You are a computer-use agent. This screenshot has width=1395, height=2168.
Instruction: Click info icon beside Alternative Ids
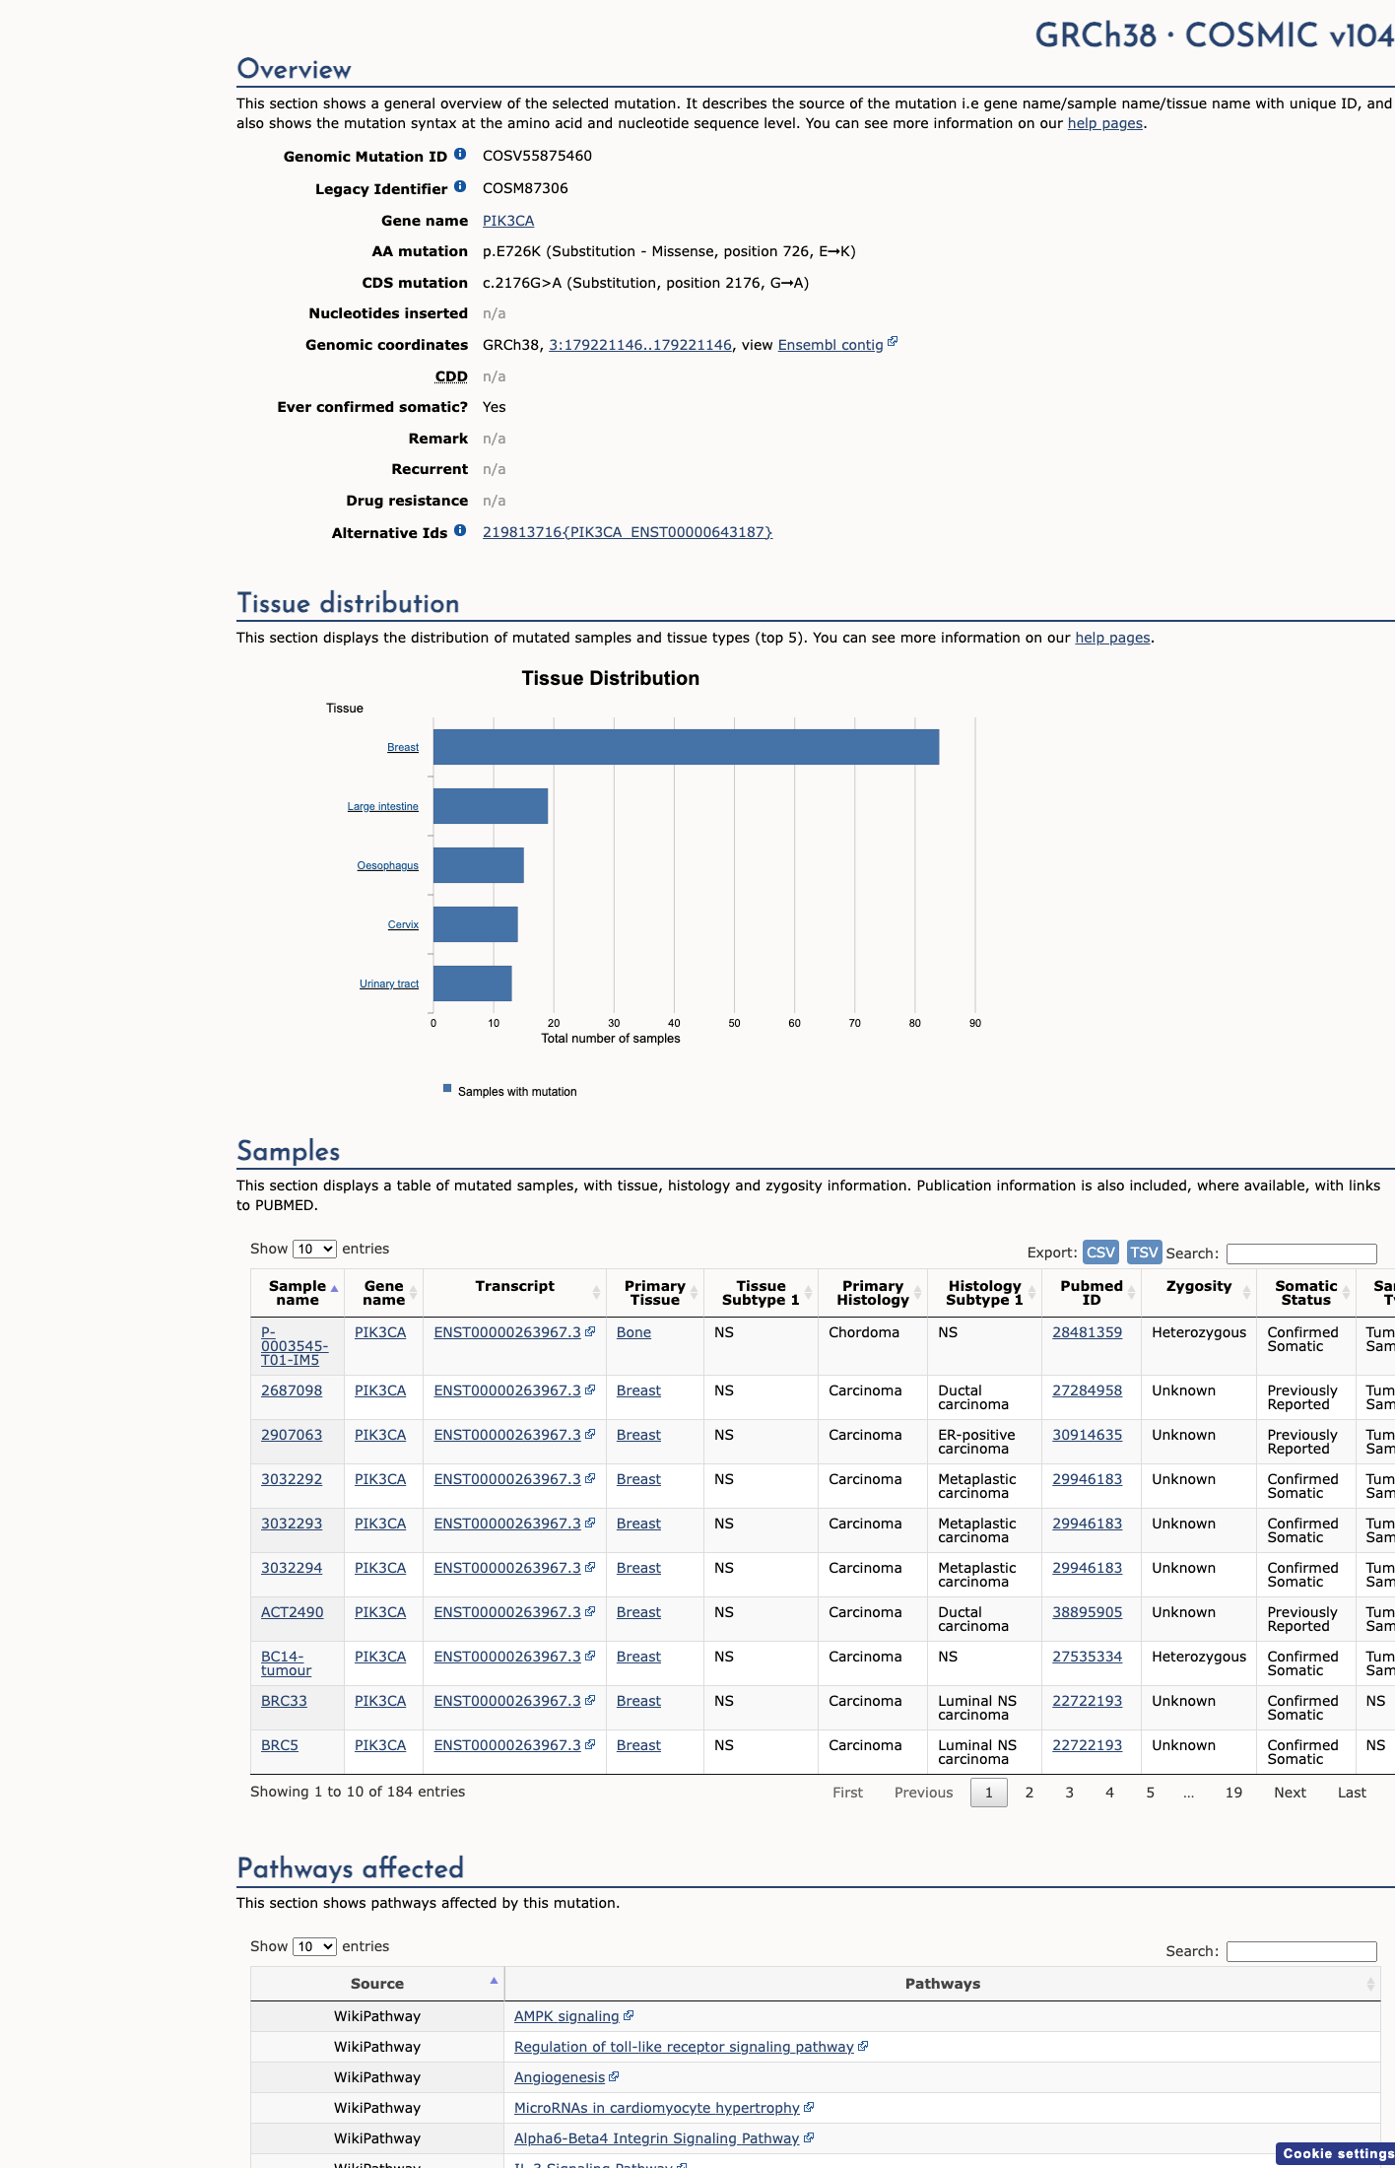(460, 531)
